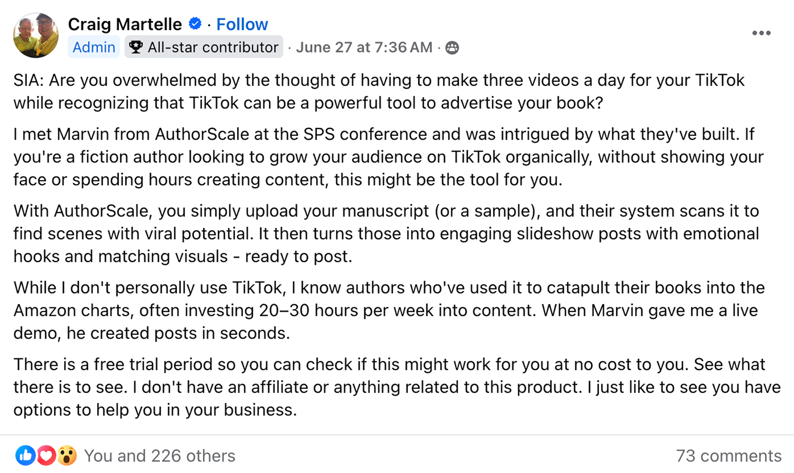Click the group privacy audience icon
794x473 pixels.
[452, 48]
